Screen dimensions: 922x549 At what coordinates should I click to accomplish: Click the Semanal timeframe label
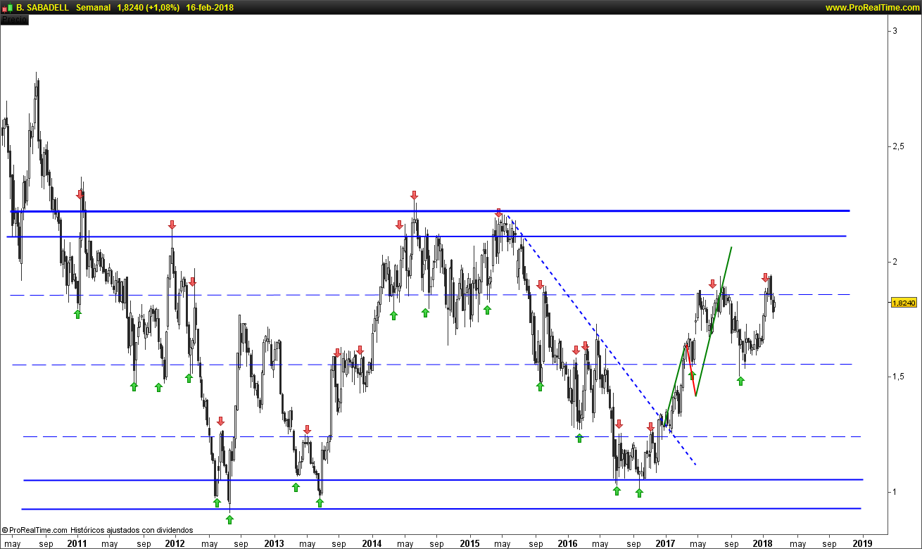94,8
